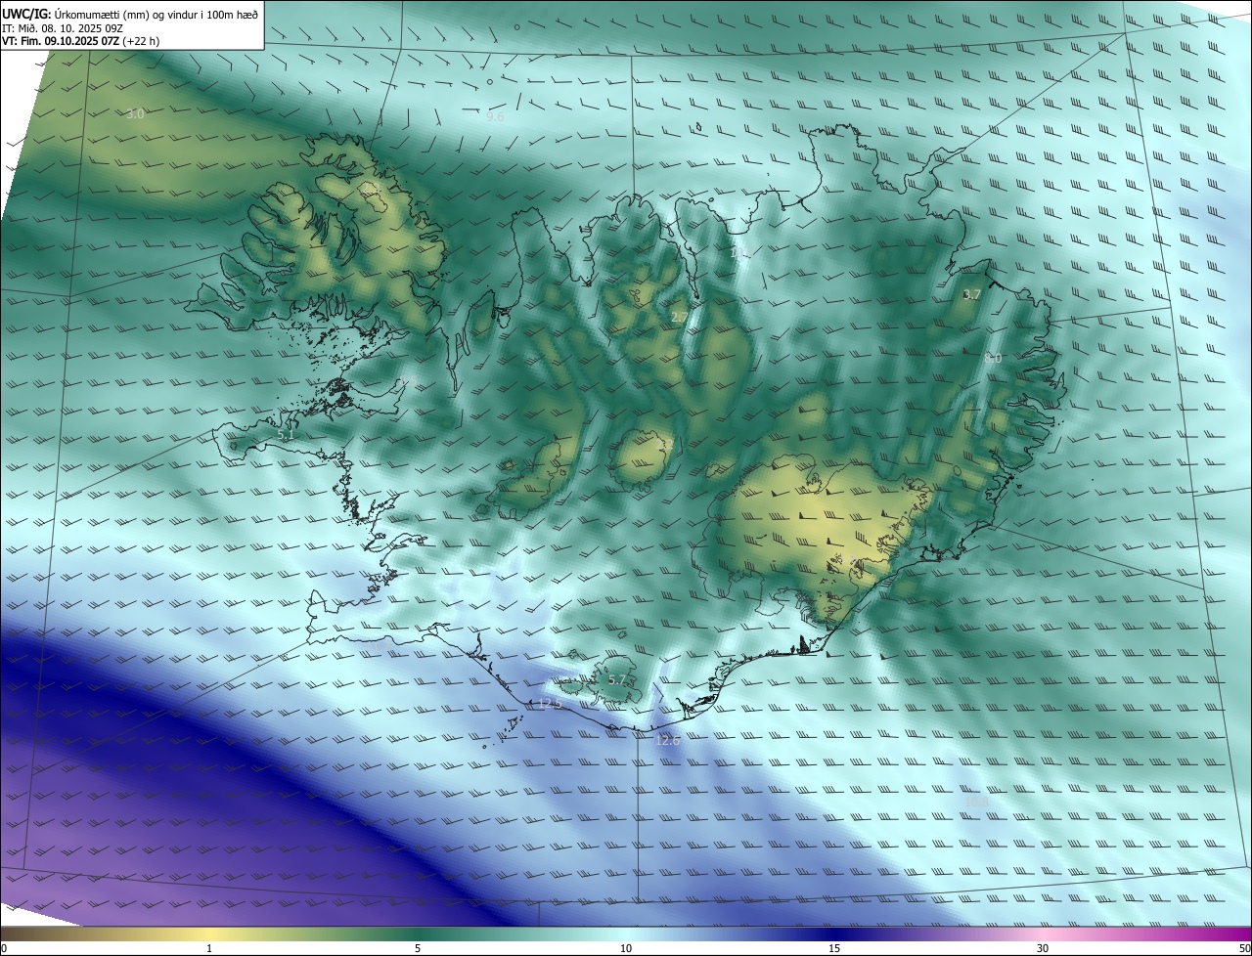Image resolution: width=1252 pixels, height=956 pixels.
Task: Click the 12.5 value label on the map
Action: pyautogui.click(x=551, y=704)
